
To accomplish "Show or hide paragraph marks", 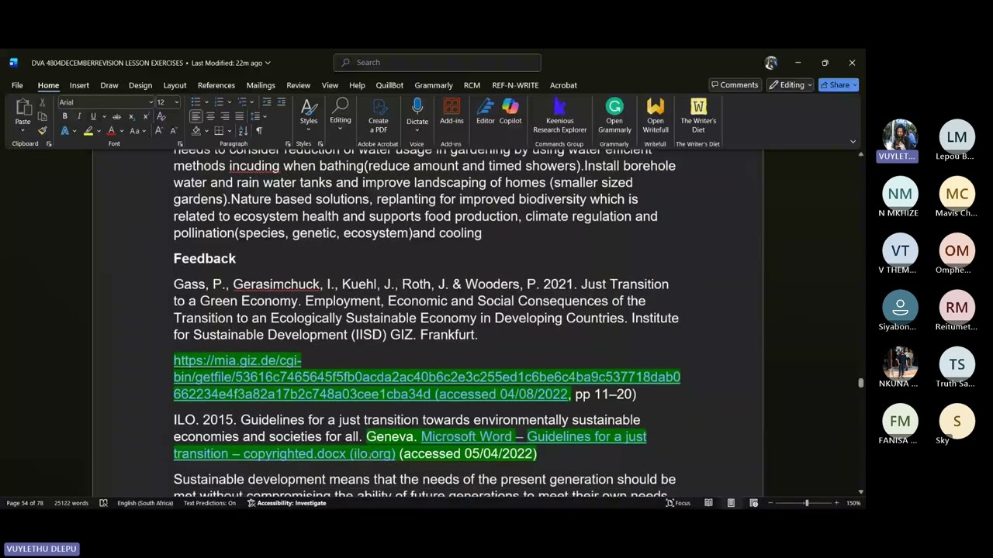I will pyautogui.click(x=259, y=130).
